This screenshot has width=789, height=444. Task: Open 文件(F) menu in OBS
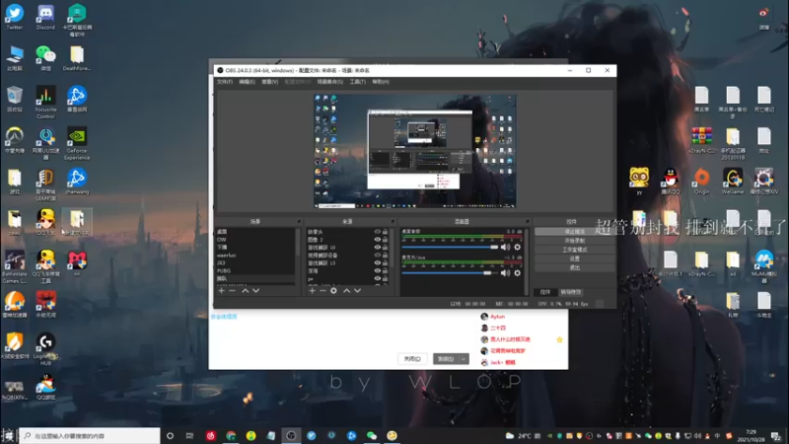click(x=225, y=82)
